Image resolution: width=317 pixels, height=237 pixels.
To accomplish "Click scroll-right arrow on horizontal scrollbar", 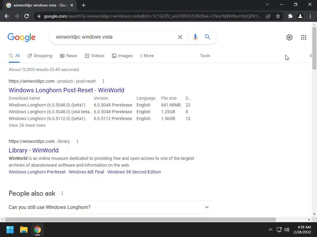I will (x=309, y=219).
